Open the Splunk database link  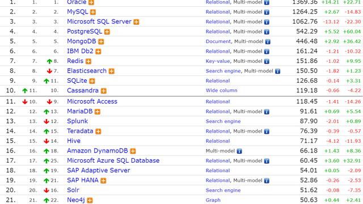[x=77, y=121]
